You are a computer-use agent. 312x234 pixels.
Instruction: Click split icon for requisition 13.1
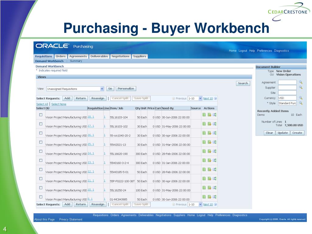(214, 160)
